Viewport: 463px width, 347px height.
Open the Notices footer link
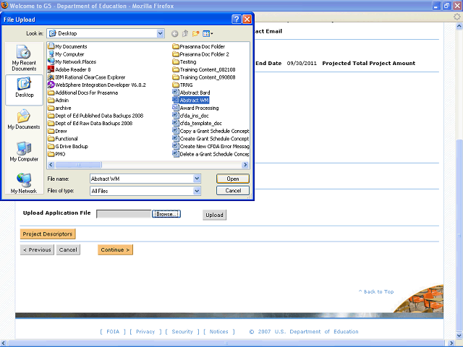(x=218, y=332)
